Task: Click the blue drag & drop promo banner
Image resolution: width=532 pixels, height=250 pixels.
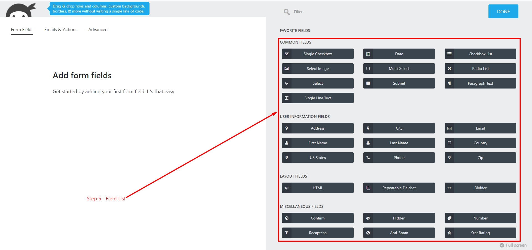Action: pyautogui.click(x=99, y=9)
